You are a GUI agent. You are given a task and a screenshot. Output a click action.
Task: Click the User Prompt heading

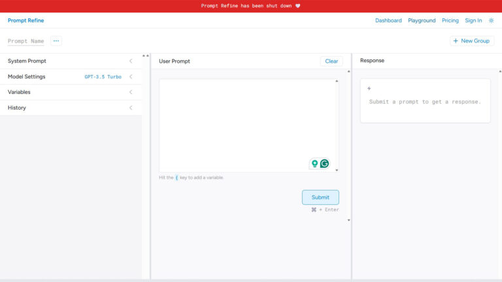coord(174,61)
